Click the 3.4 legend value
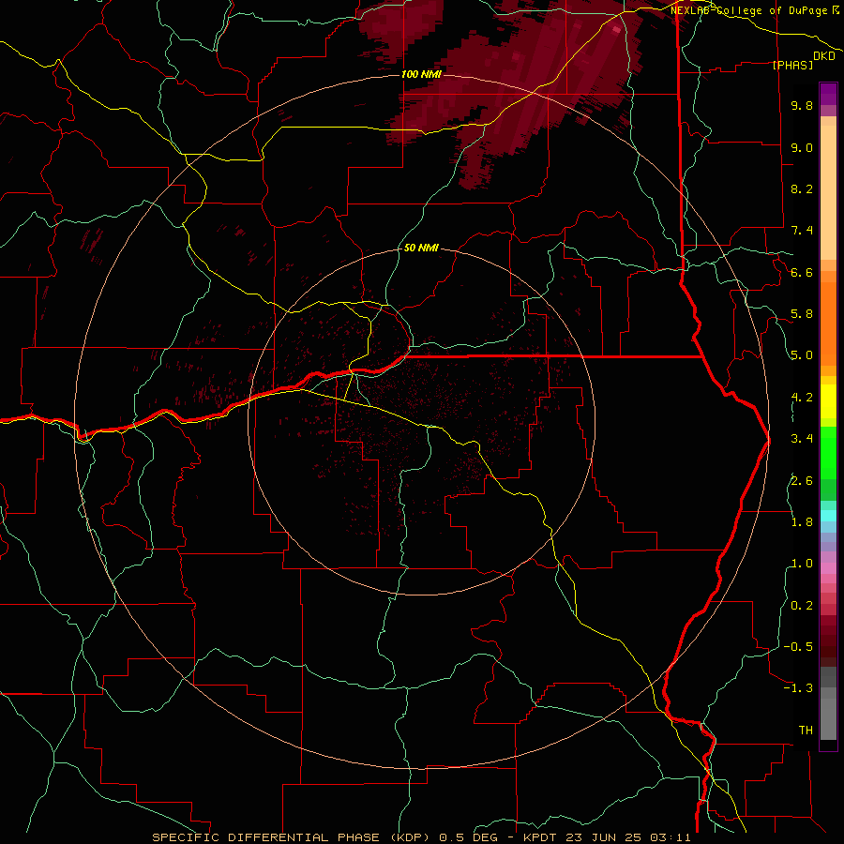The image size is (844, 844). pyautogui.click(x=802, y=438)
